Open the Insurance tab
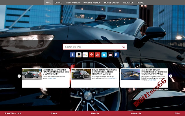This screenshot has width=185, height=116. 128,3
